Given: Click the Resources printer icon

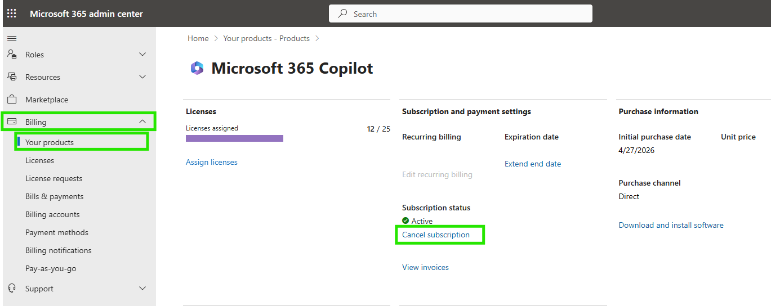Looking at the screenshot, I should pyautogui.click(x=12, y=77).
